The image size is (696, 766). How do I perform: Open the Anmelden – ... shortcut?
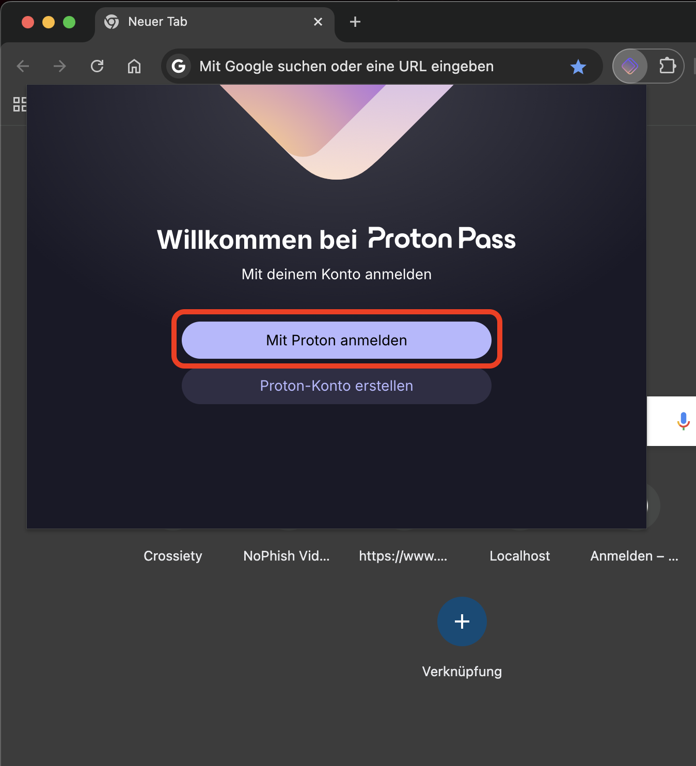635,556
